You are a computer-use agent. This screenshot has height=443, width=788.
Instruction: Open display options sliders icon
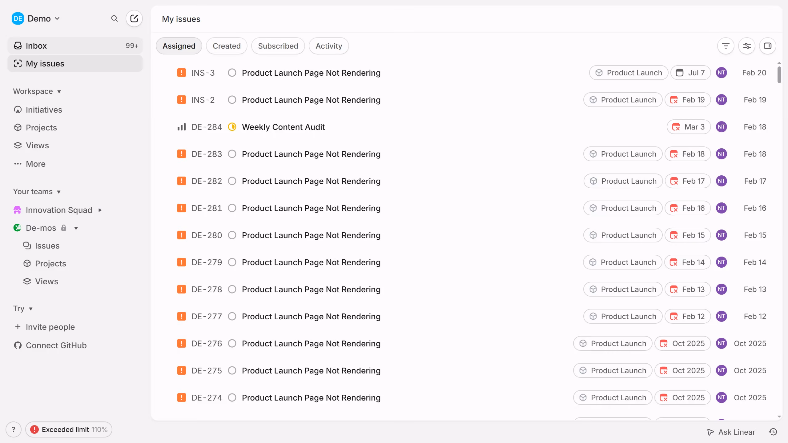[747, 46]
